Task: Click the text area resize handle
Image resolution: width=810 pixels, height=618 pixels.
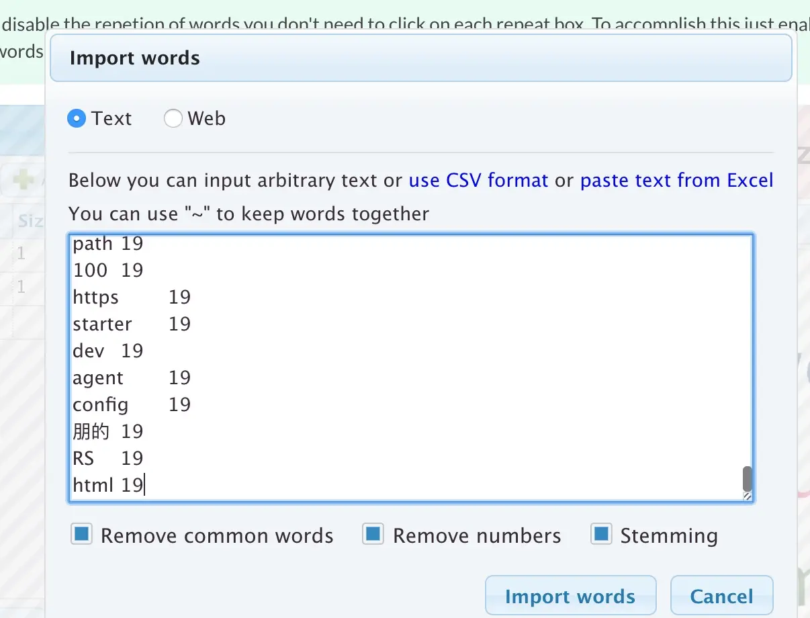Action: [x=747, y=496]
